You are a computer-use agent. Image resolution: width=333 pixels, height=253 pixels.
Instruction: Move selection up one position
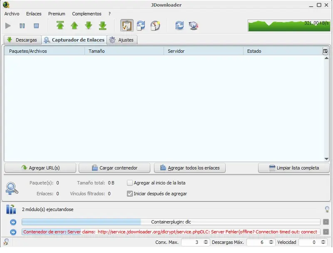coord(75,25)
